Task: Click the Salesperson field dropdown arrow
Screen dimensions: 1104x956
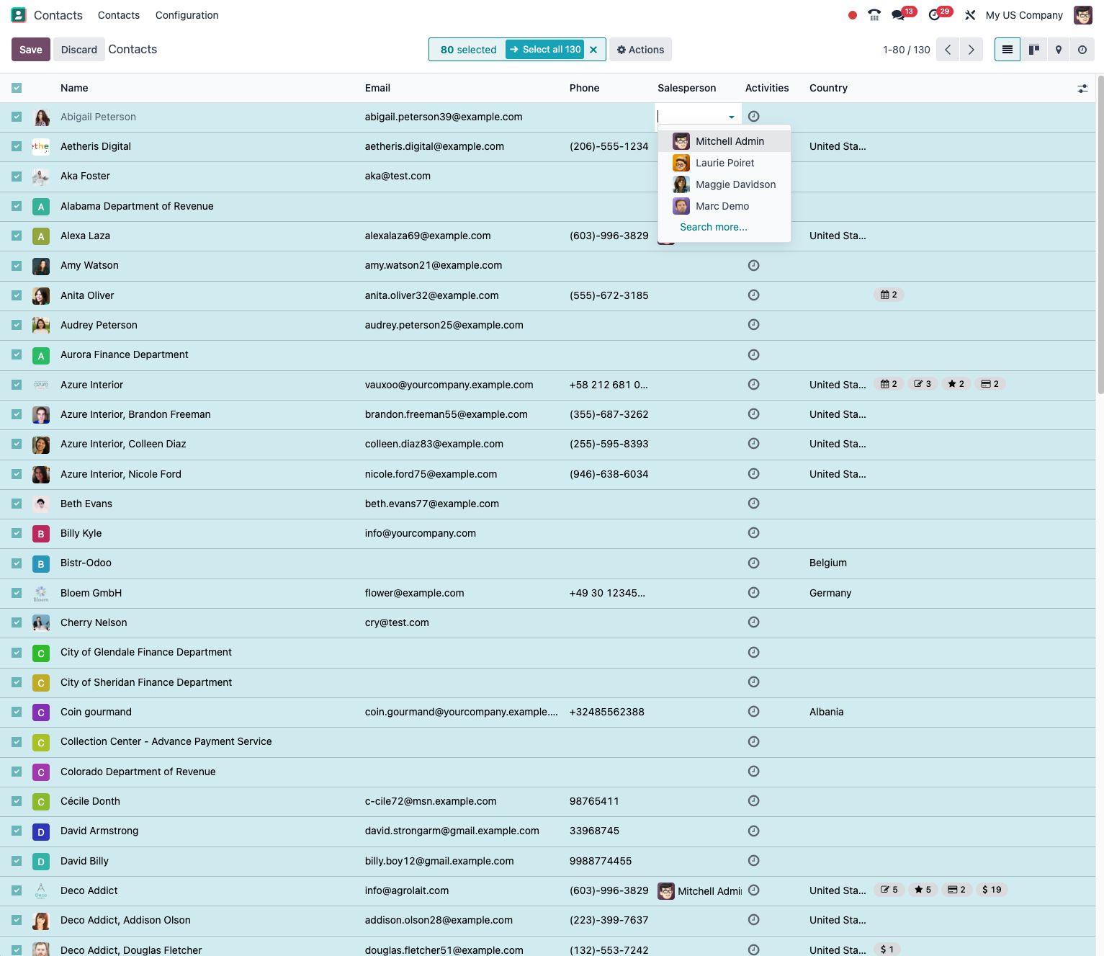Action: tap(732, 117)
